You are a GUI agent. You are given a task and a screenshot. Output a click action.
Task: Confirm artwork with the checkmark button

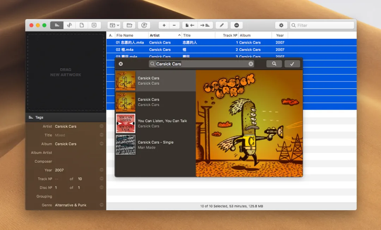pos(292,63)
